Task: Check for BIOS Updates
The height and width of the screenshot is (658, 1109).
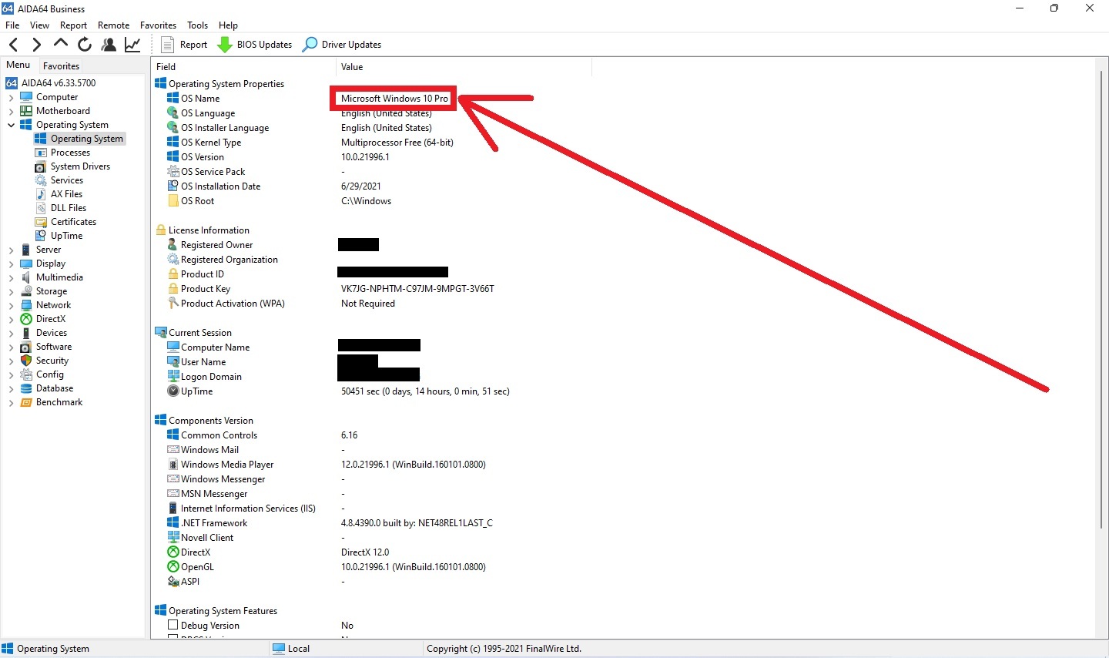Action: point(255,45)
